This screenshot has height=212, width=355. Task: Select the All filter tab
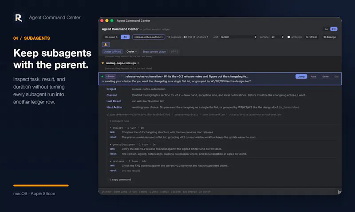[x=125, y=37]
